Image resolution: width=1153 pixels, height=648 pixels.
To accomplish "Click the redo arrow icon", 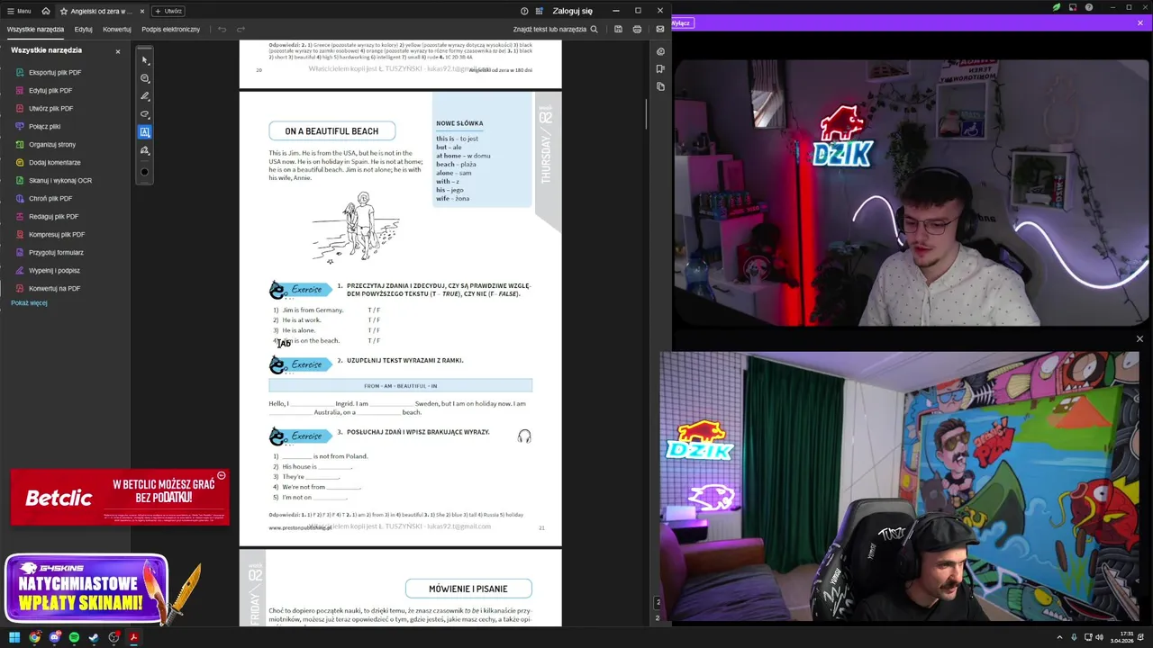I will click(x=241, y=29).
